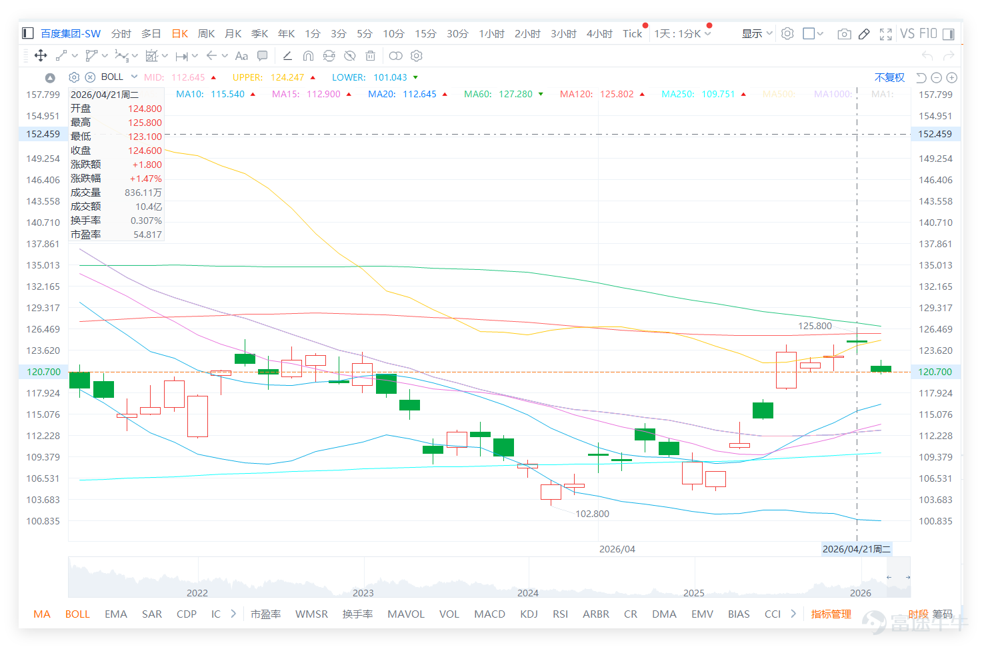Toggle the drawing pencil in top bar
982x647 pixels.
pos(864,34)
